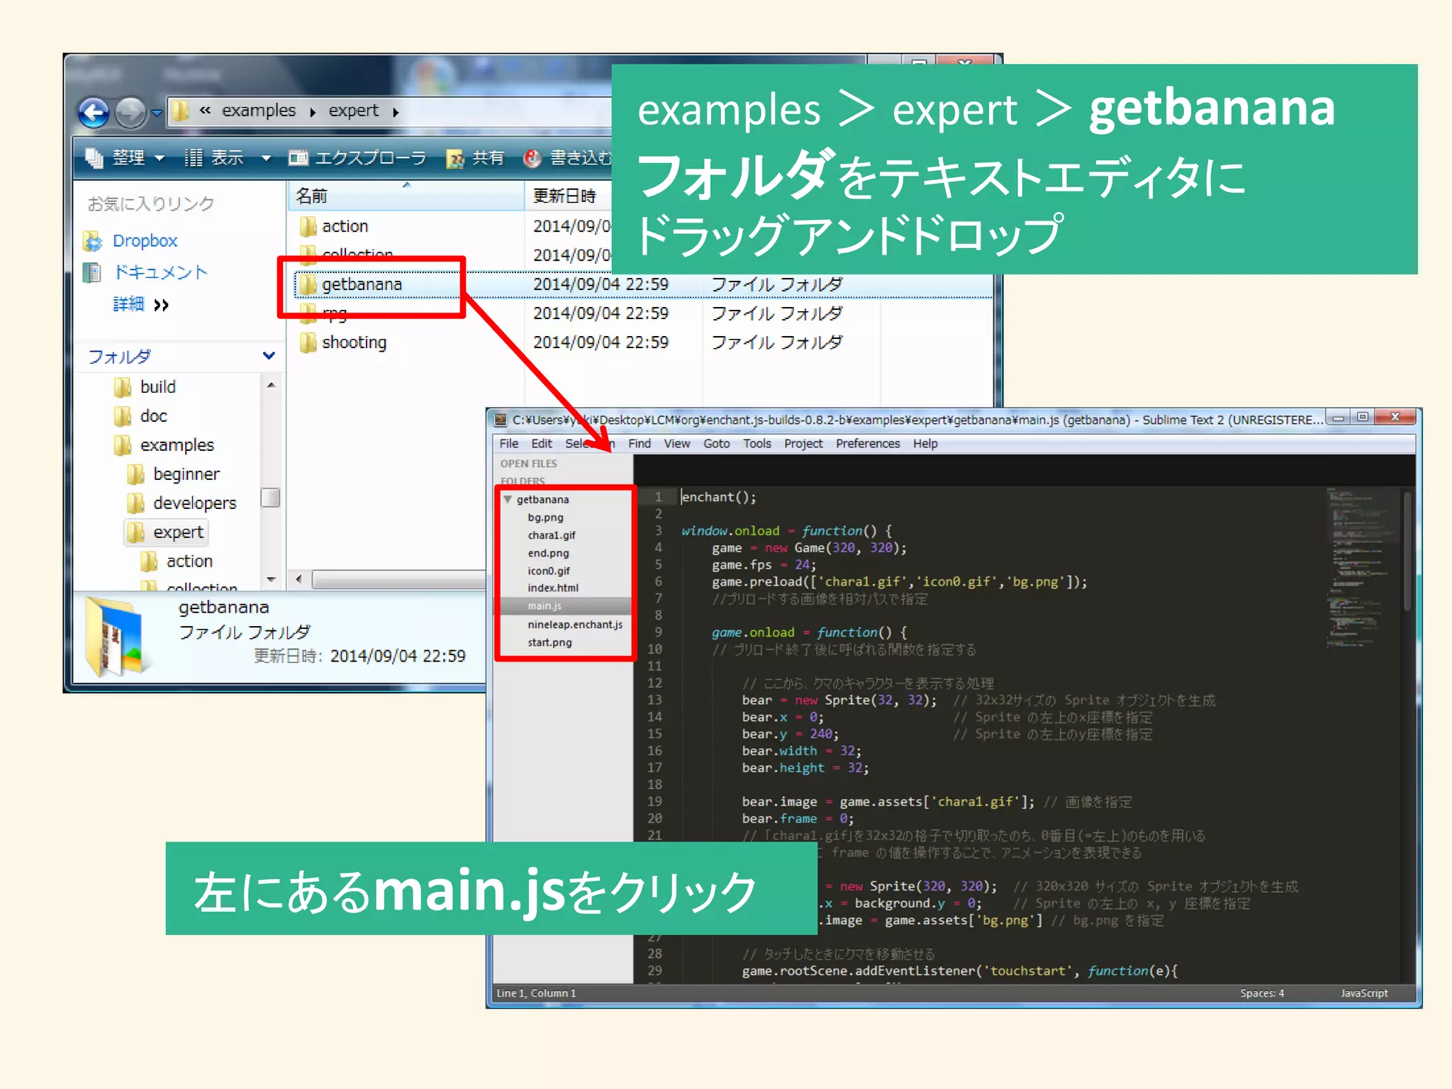Open the ドキュメント favorite link
The image size is (1452, 1089).
[x=145, y=272]
